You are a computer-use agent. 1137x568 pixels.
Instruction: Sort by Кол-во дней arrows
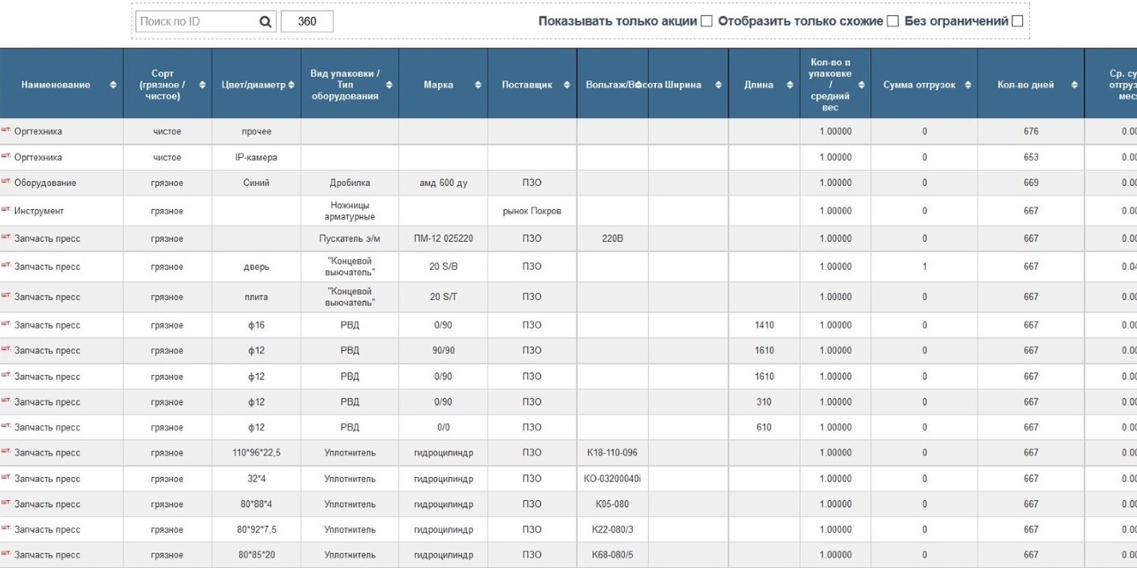(x=1074, y=85)
